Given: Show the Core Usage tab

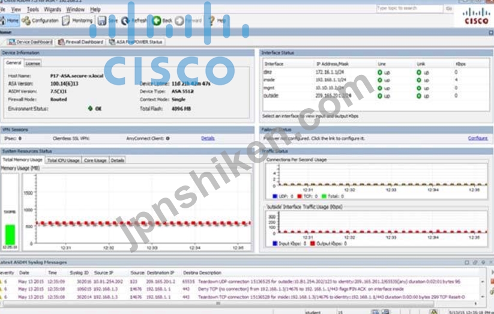Looking at the screenshot, I should pos(95,160).
